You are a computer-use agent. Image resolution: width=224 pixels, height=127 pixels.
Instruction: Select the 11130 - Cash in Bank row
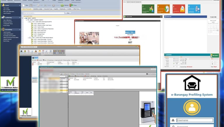38,27
